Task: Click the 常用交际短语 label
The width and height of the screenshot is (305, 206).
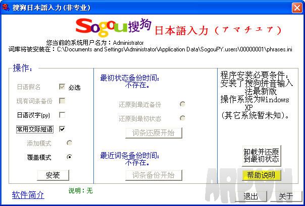Action: [35, 129]
